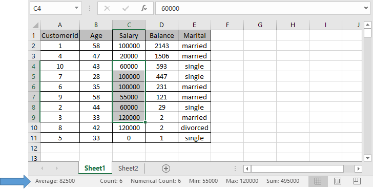373x189 pixels.
Task: Select Salary cell with value 0
Action: [x=129, y=138]
